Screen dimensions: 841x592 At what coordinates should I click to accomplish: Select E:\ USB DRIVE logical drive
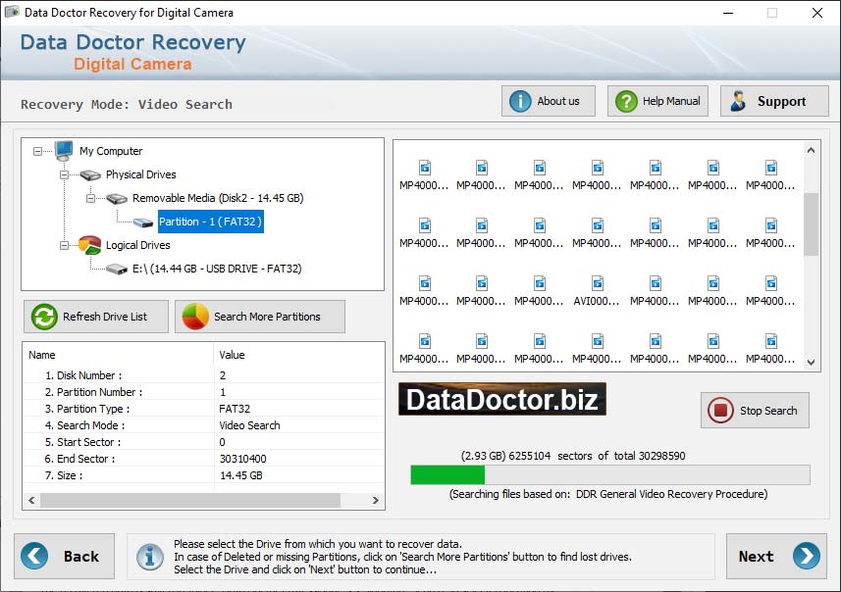tap(216, 269)
